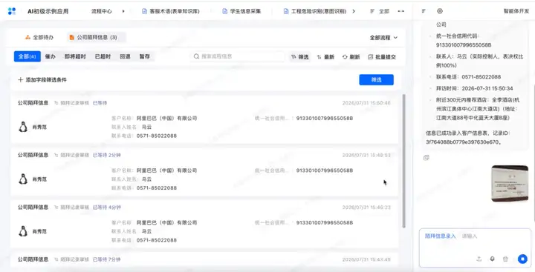
Task: Click the upload icon in chat input
Action: (x=479, y=259)
